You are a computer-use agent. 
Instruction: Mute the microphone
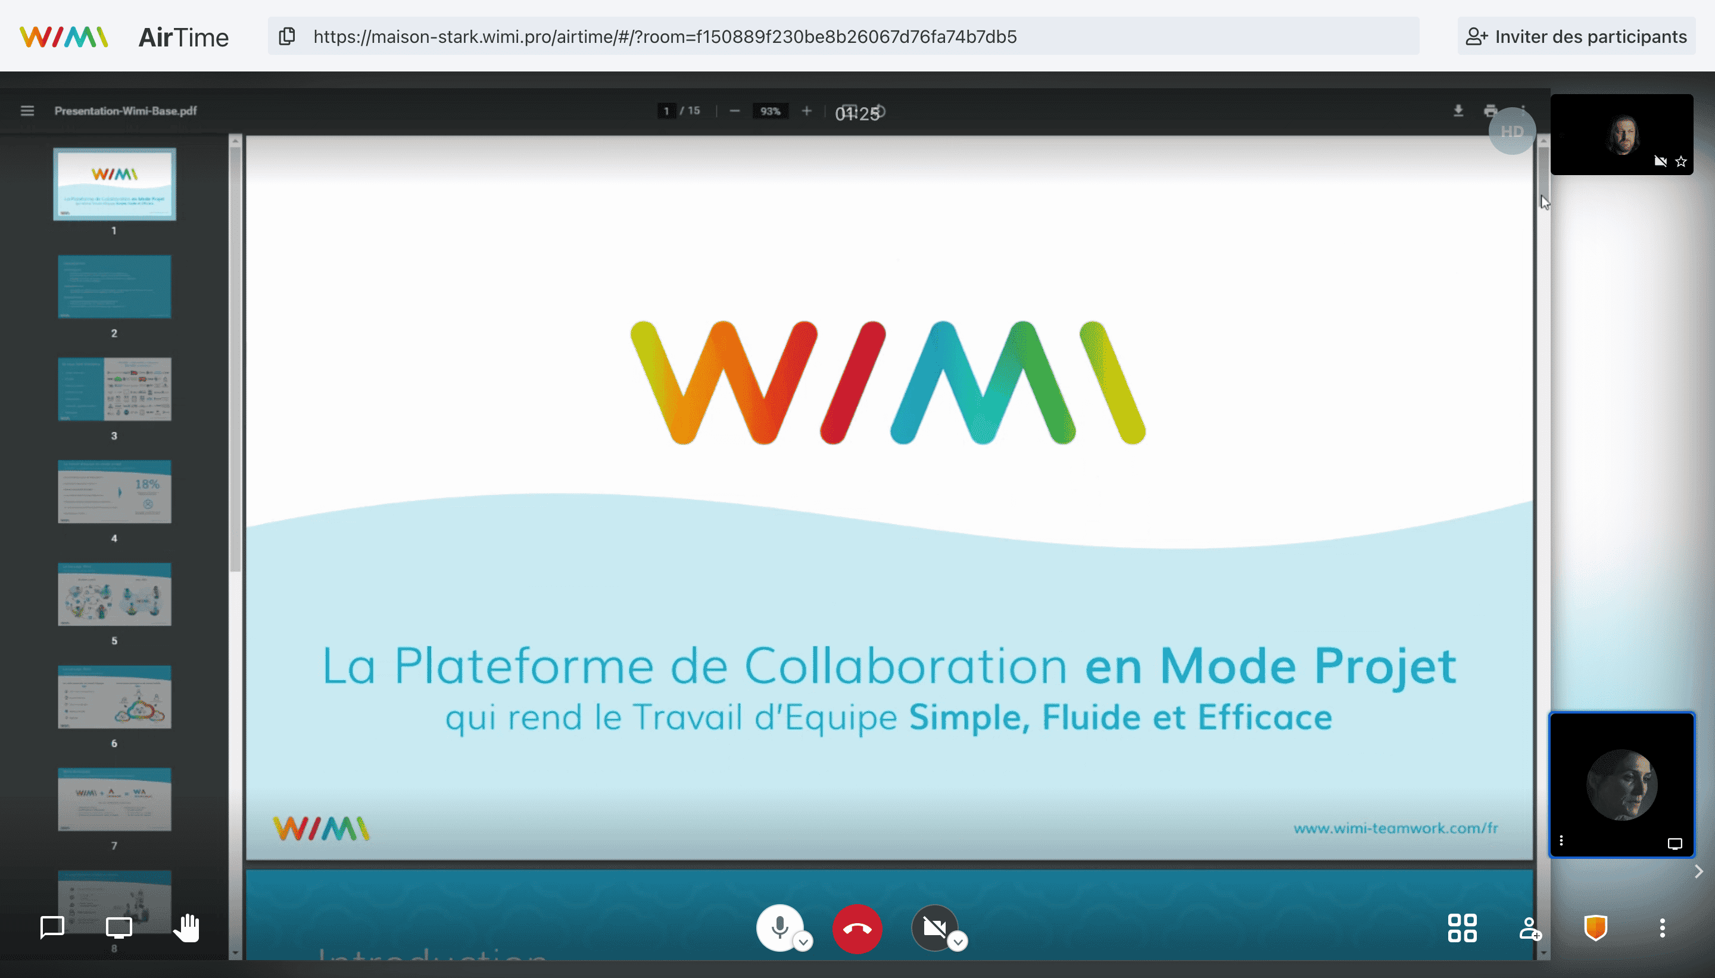tap(779, 927)
